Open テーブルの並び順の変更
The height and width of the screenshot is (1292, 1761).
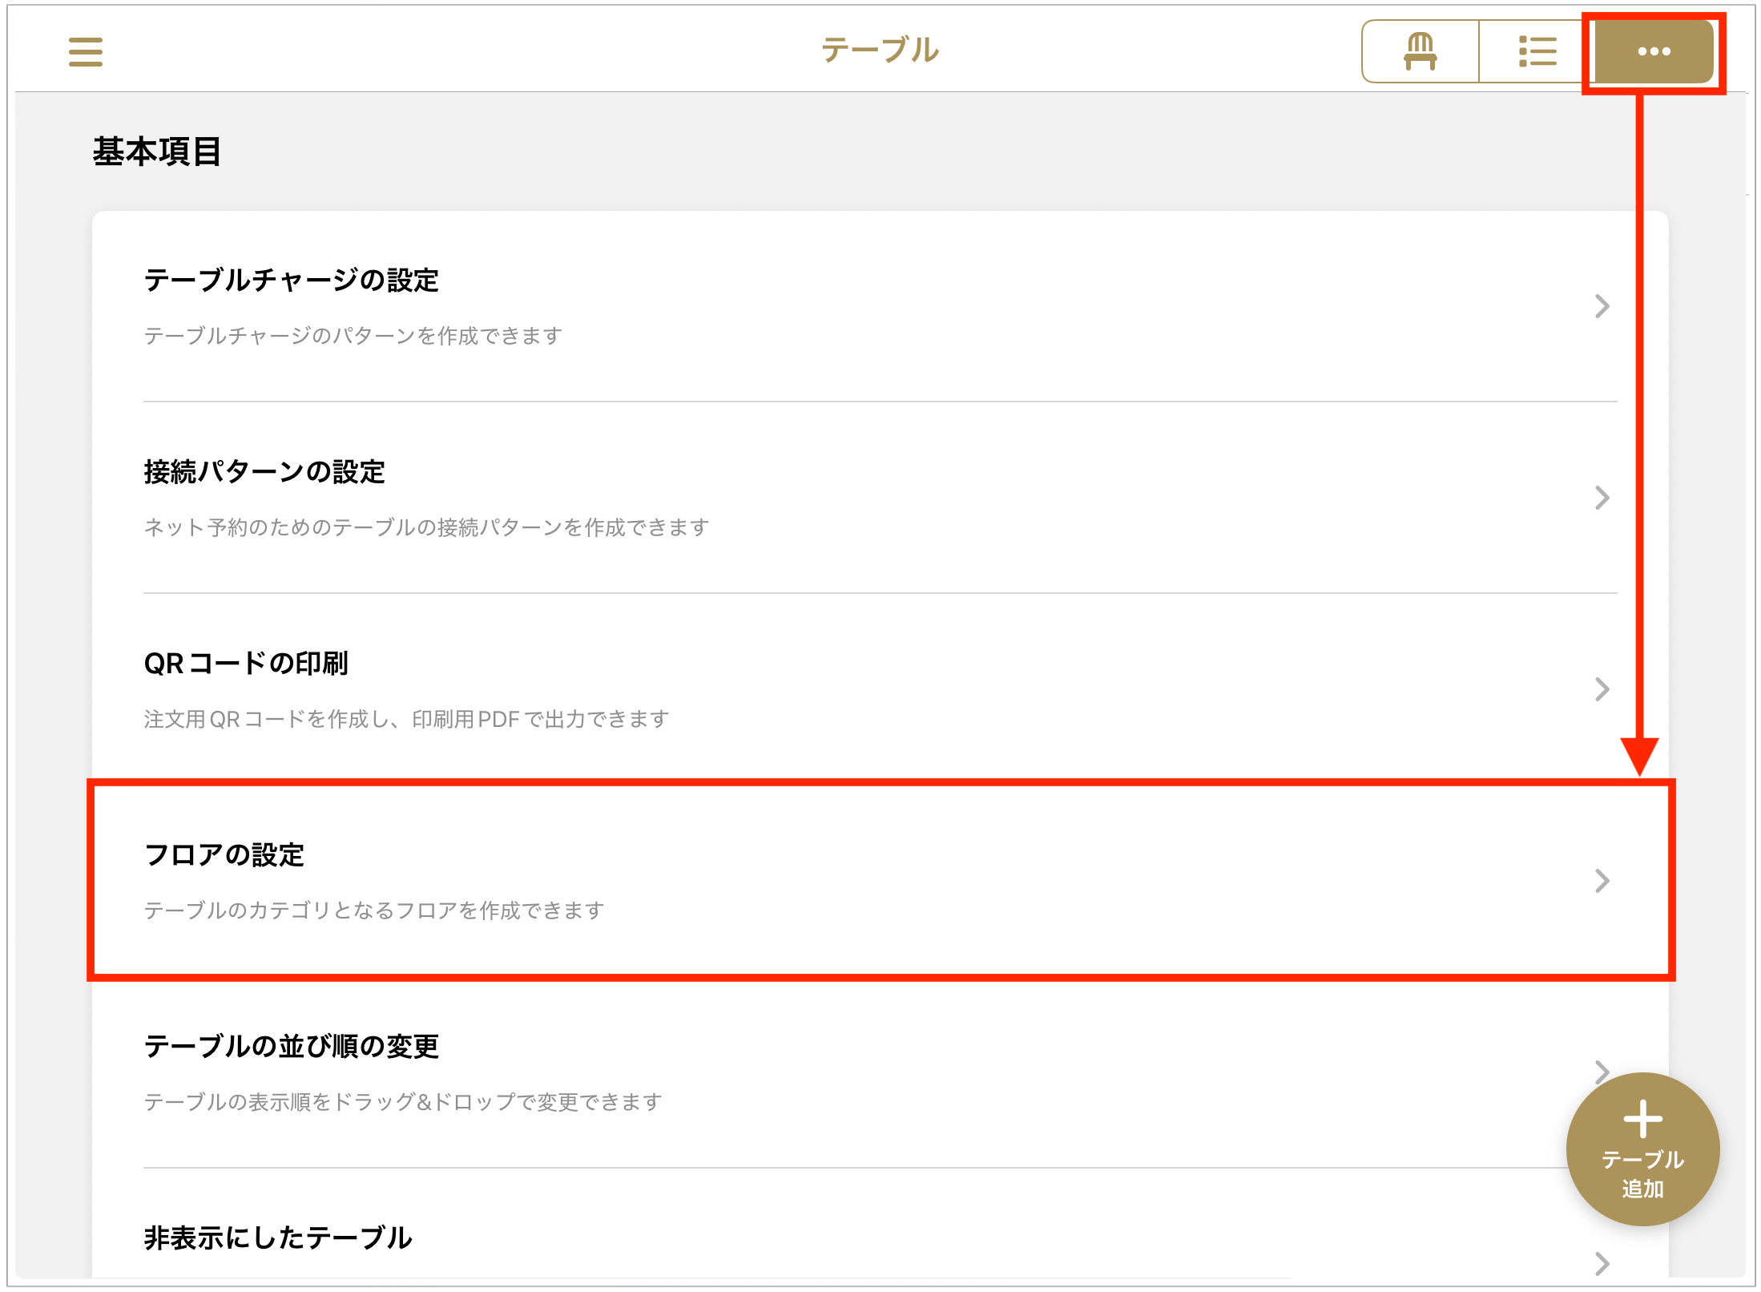880,1072
